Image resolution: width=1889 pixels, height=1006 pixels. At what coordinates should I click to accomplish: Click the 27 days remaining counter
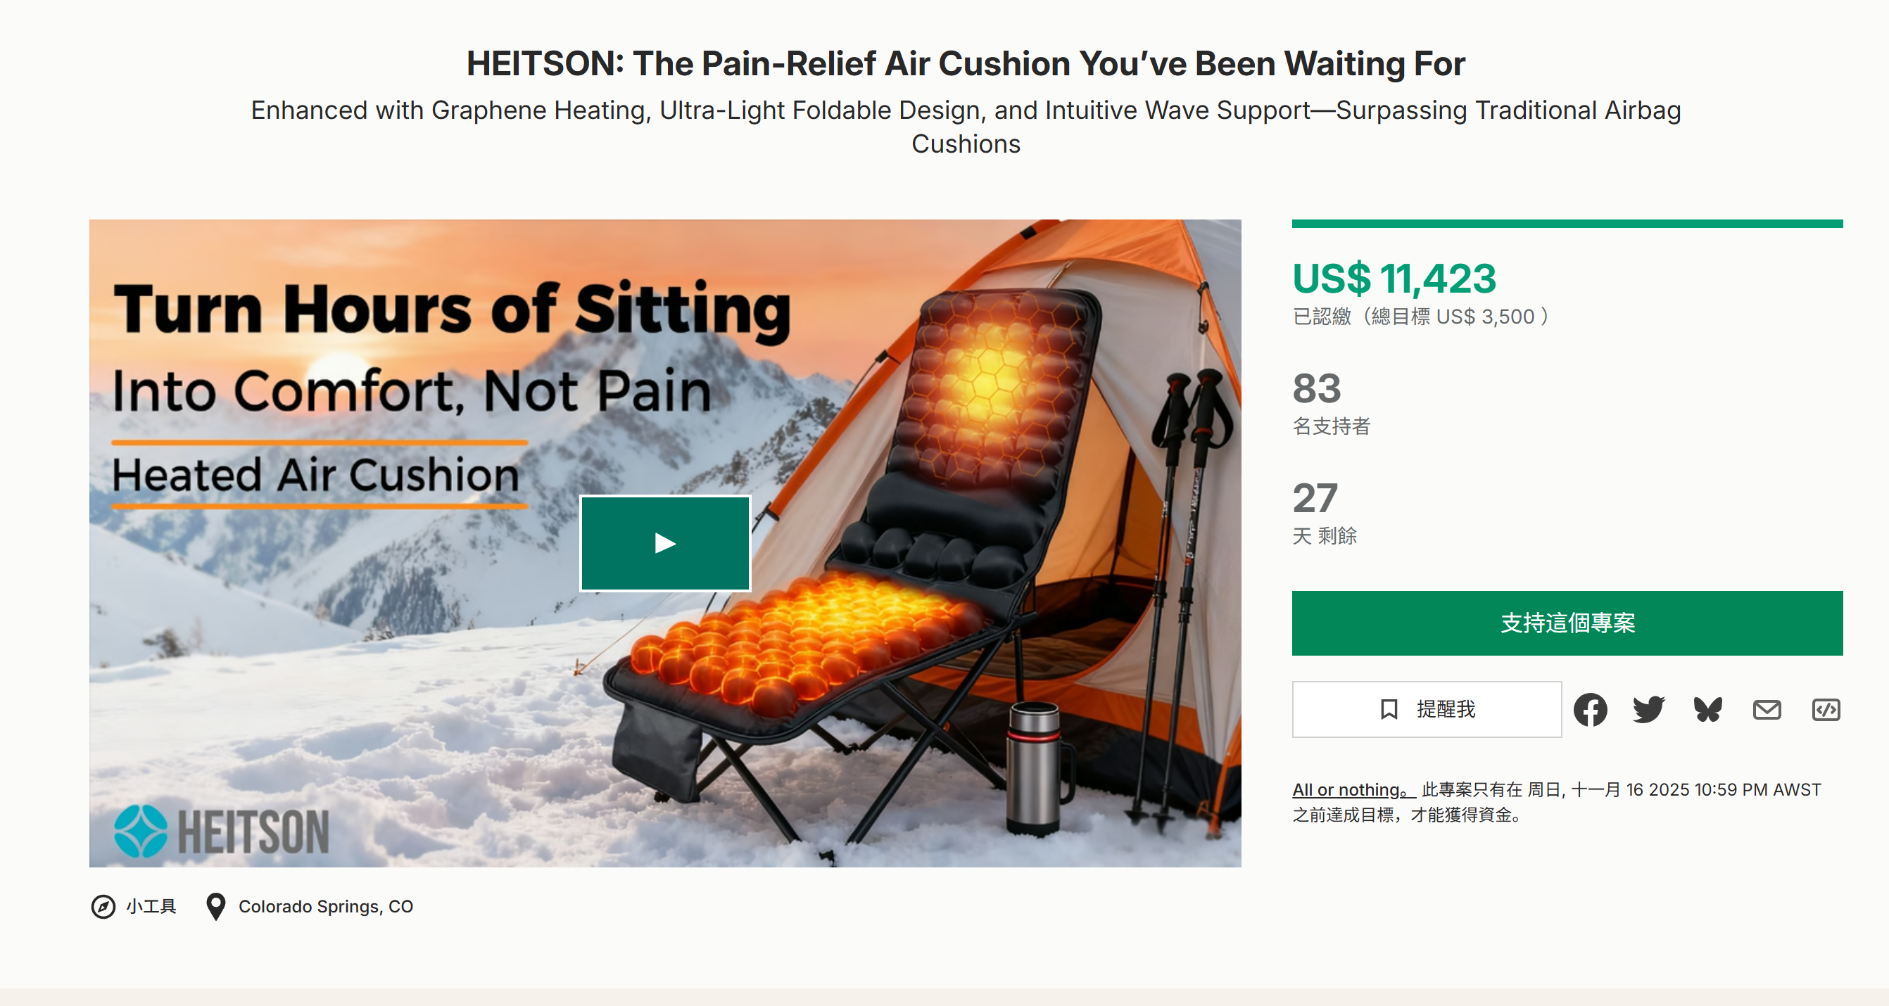coord(1315,499)
